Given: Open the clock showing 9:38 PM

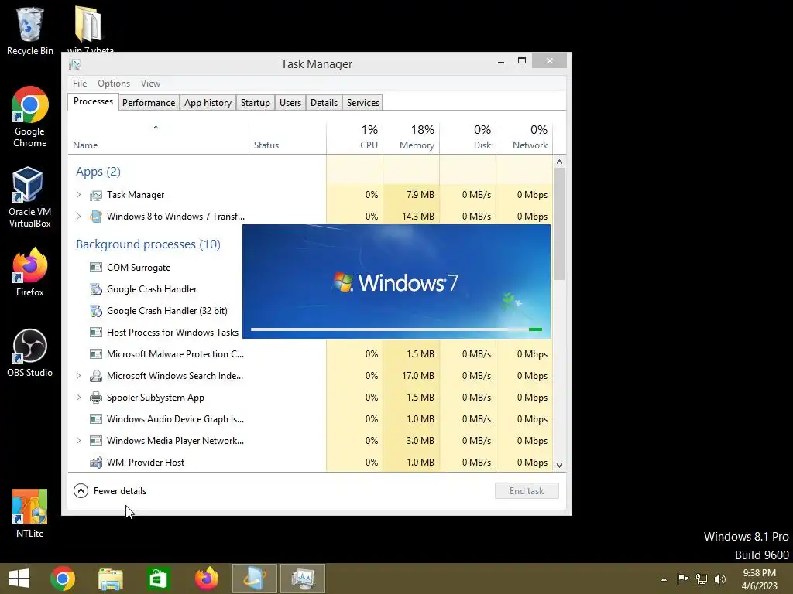Looking at the screenshot, I should pos(759,579).
